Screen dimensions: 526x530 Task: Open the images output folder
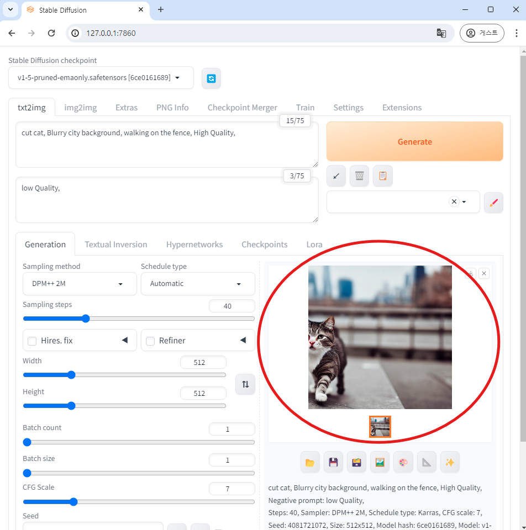(310, 462)
